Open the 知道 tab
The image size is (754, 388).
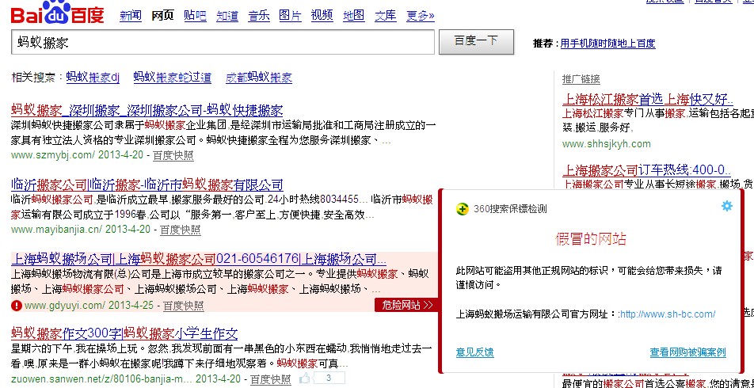227,16
